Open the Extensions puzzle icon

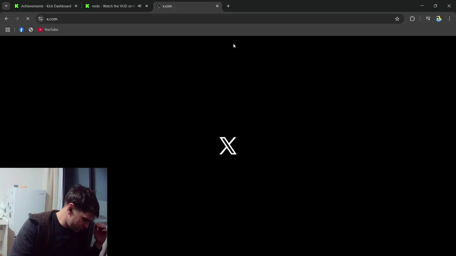click(412, 19)
